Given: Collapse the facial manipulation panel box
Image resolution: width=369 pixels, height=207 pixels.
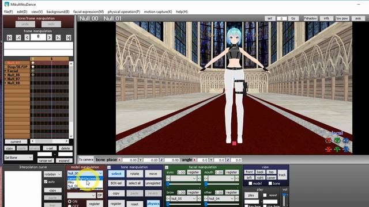Looking at the screenshot, I should point(167,167).
